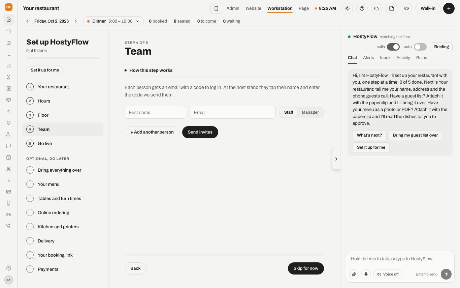Open the settings gear in sidebar

(8, 268)
